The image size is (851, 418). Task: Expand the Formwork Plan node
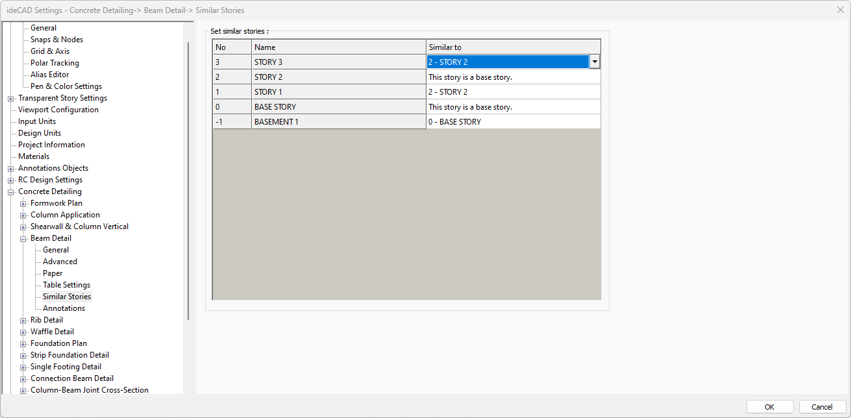[23, 204]
